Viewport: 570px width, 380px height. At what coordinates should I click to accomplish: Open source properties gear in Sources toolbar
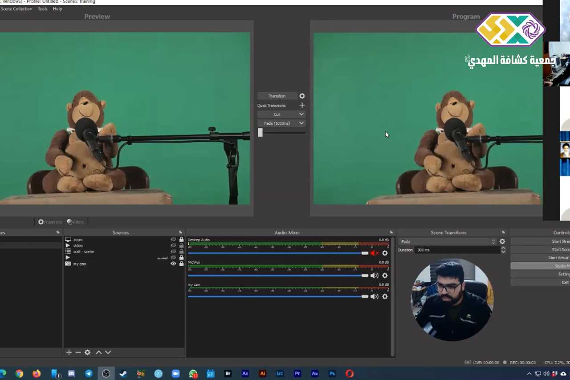click(x=88, y=352)
